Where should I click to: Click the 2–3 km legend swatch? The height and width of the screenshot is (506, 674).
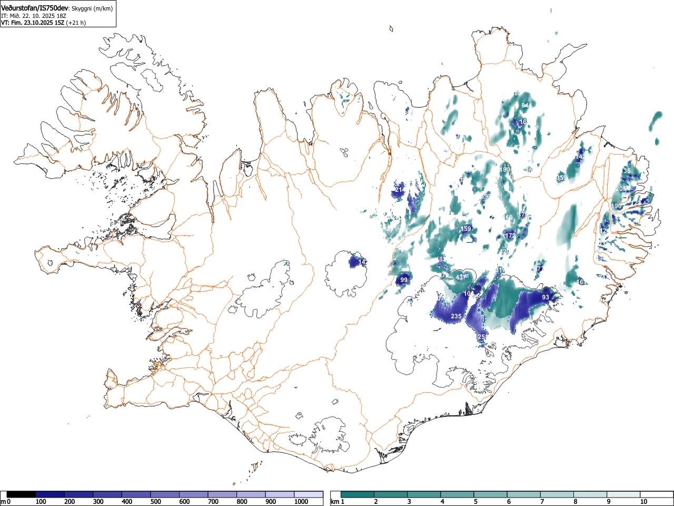point(391,494)
